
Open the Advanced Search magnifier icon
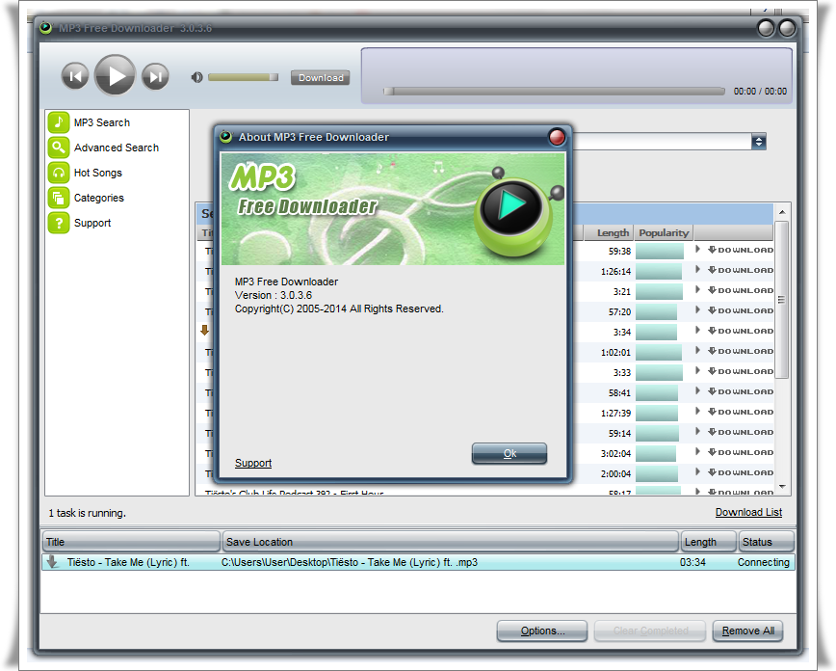(59, 148)
